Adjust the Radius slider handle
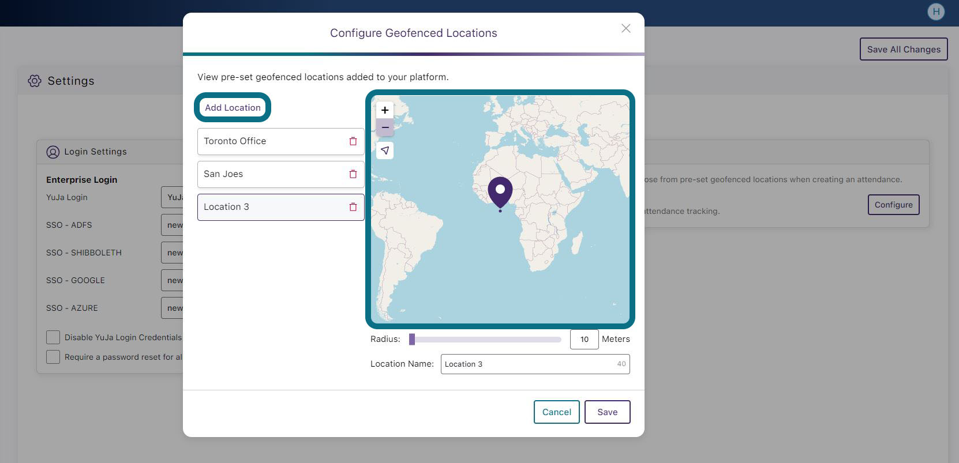 coord(412,339)
